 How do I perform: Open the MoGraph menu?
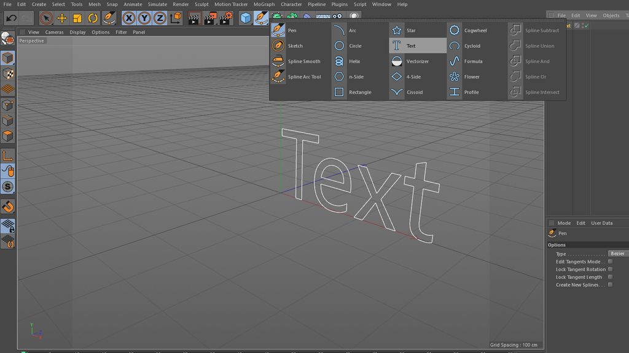[x=264, y=4]
